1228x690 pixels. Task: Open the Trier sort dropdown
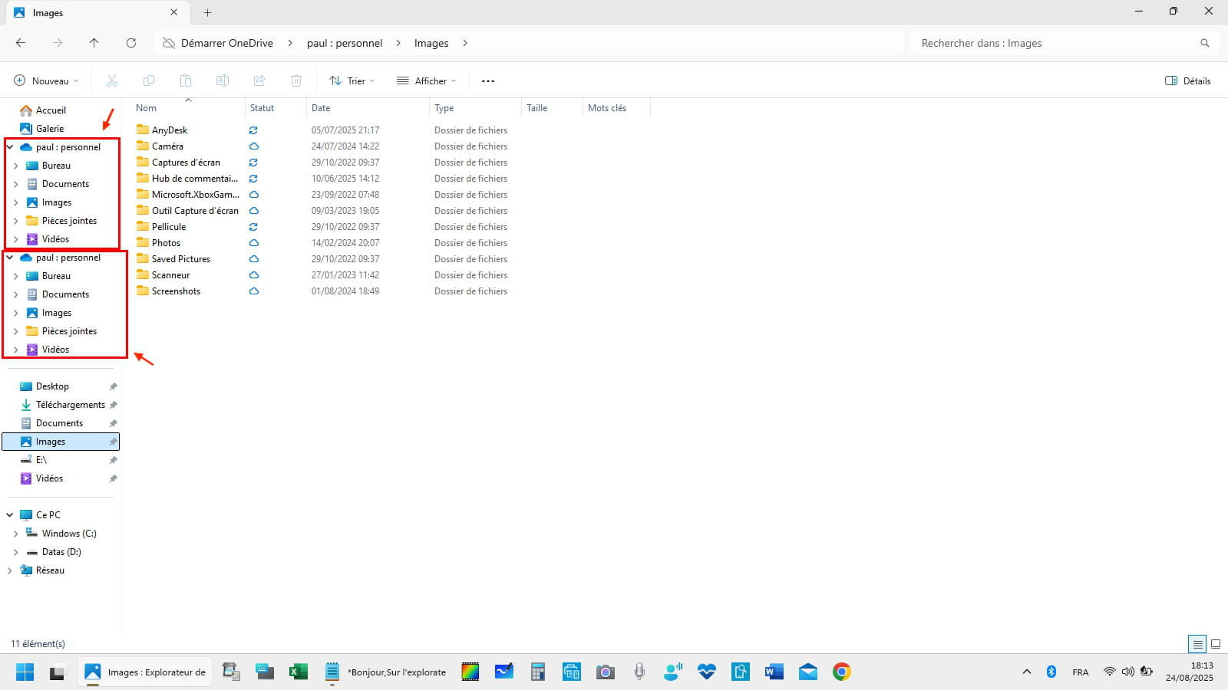pyautogui.click(x=352, y=80)
